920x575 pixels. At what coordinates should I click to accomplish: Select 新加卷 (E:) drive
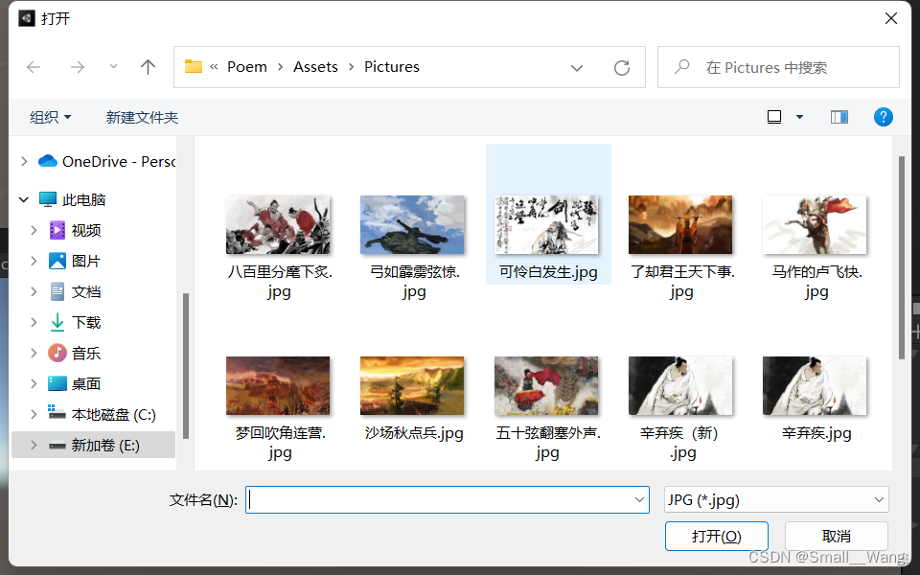click(x=93, y=446)
